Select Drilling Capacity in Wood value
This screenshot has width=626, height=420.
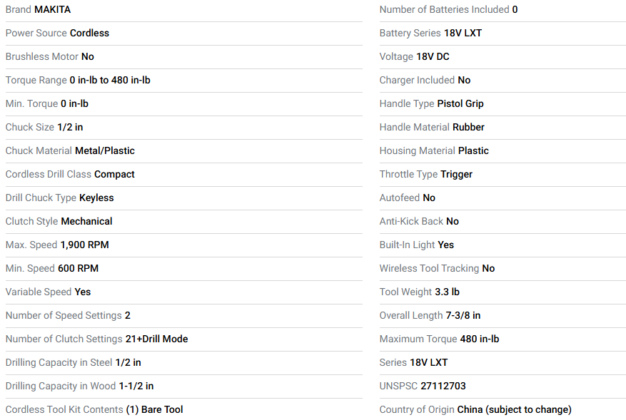136,386
